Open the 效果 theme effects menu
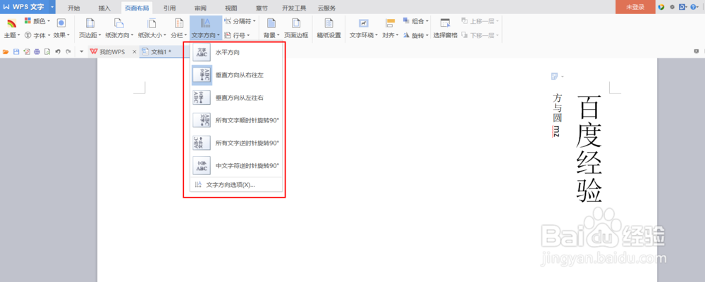This screenshot has height=282, width=705. coord(61,29)
